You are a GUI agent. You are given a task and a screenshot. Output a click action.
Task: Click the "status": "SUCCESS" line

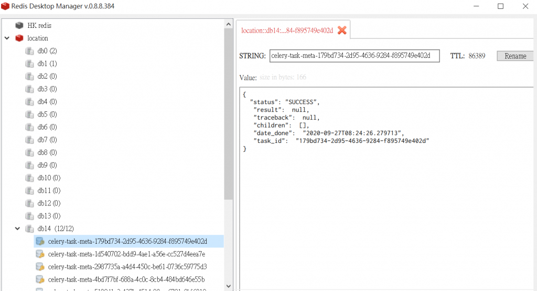[x=285, y=102]
